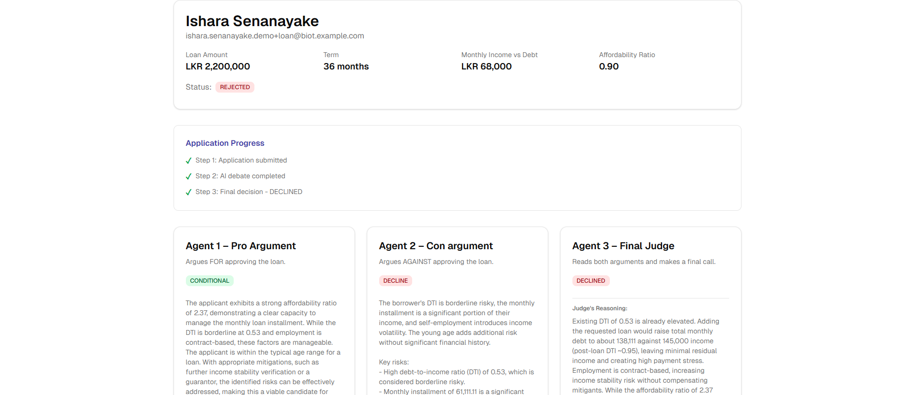Click 'Argues AGAINST approving the loan.' subtitle
This screenshot has height=395, width=920.
(436, 262)
